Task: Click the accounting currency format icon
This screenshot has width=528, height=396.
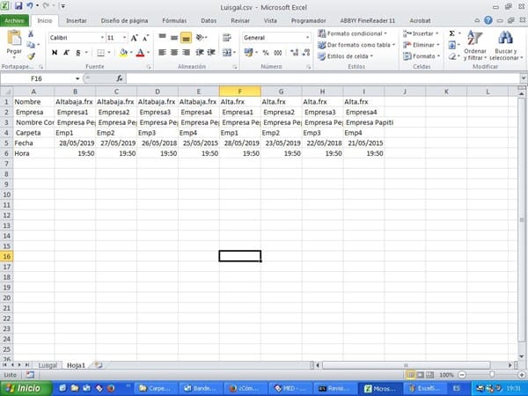Action: 249,53
